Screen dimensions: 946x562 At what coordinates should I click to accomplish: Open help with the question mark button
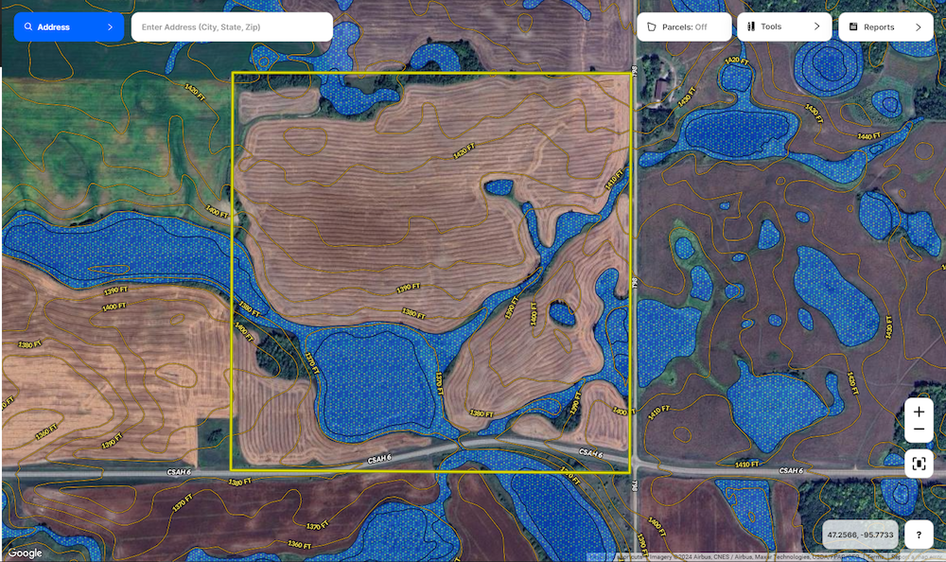coord(919,535)
